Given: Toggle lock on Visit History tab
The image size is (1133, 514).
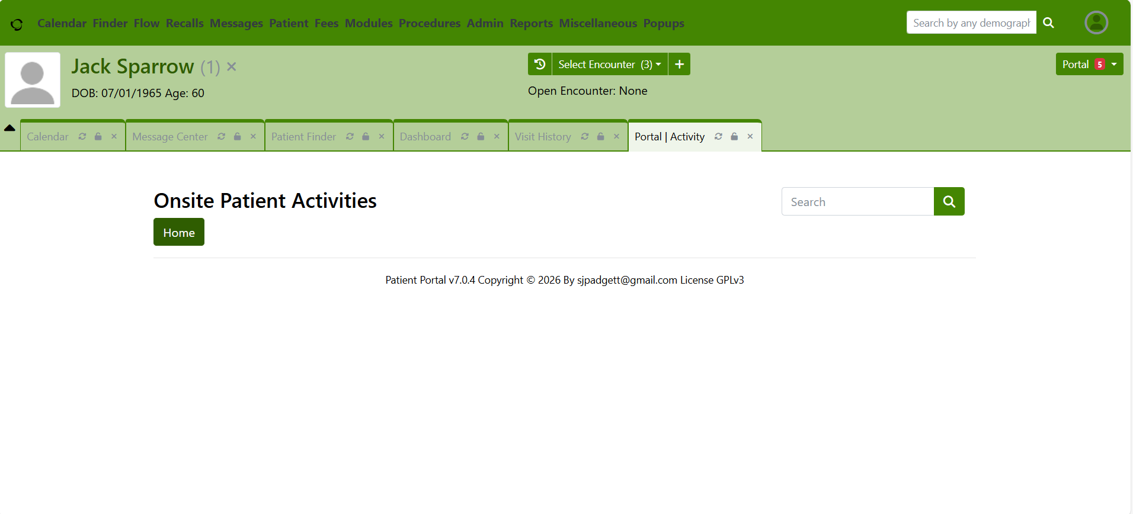Looking at the screenshot, I should pos(600,137).
